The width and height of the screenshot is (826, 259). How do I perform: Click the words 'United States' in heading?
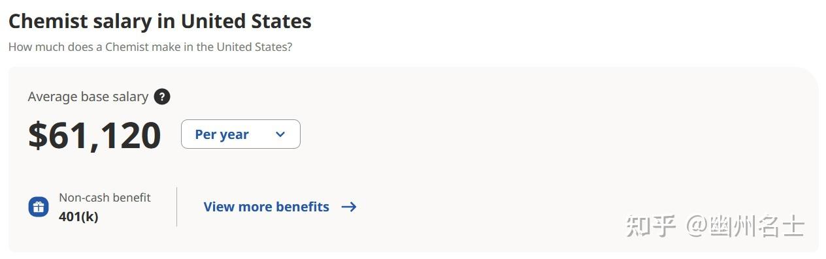coord(246,21)
